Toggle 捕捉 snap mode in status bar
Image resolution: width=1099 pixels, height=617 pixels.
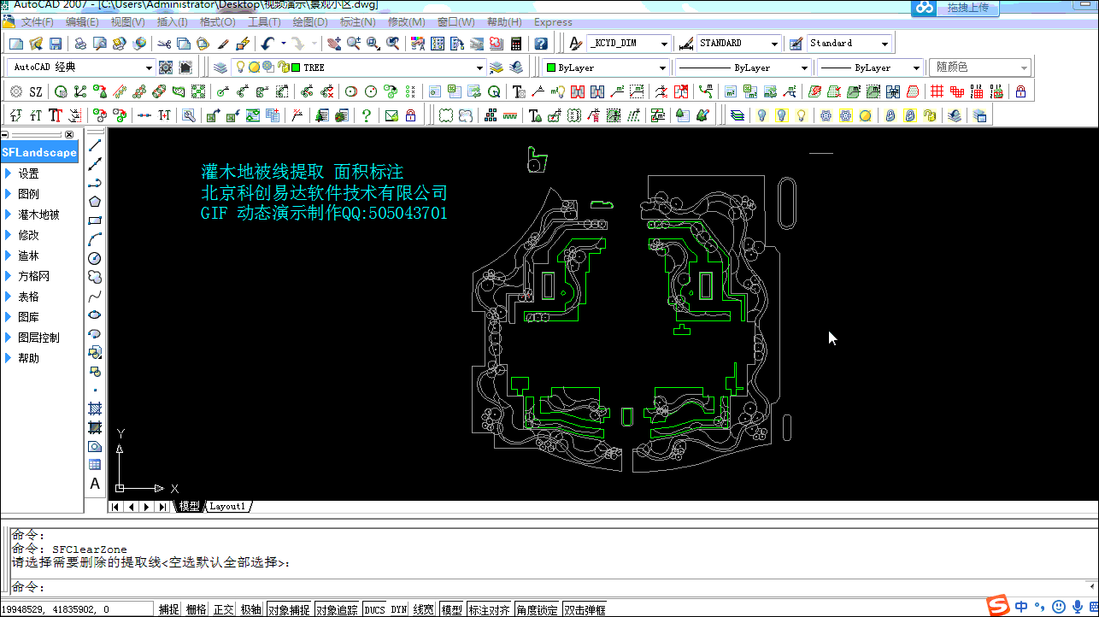point(169,609)
